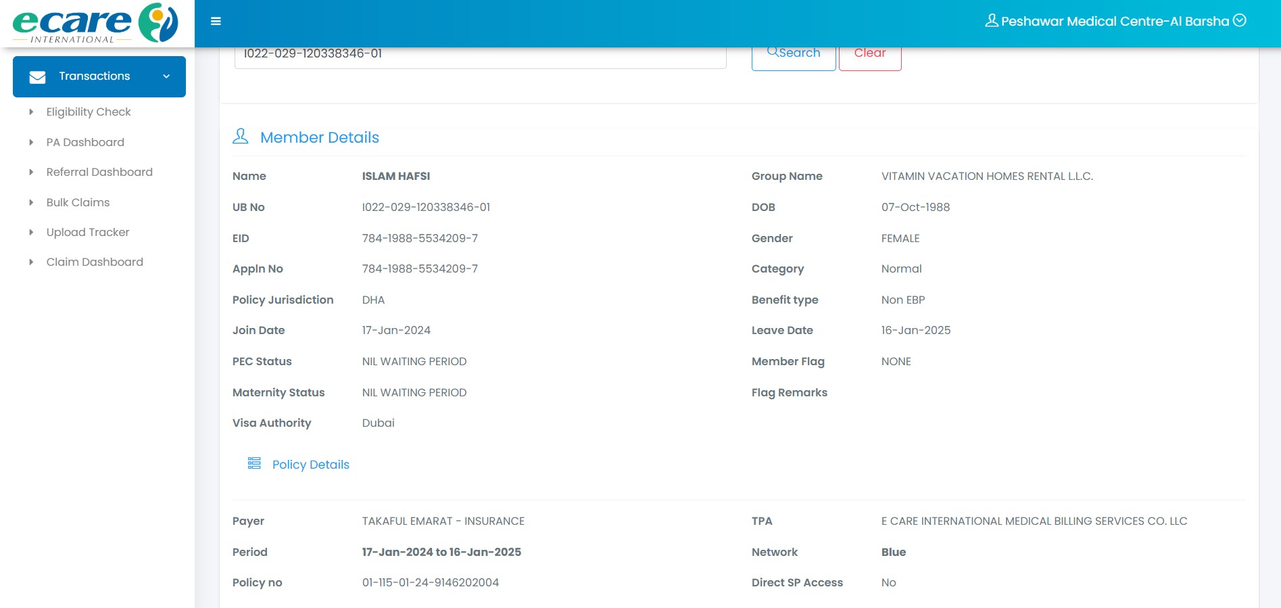The height and width of the screenshot is (608, 1281).
Task: Click the Member Details person icon
Action: point(241,137)
